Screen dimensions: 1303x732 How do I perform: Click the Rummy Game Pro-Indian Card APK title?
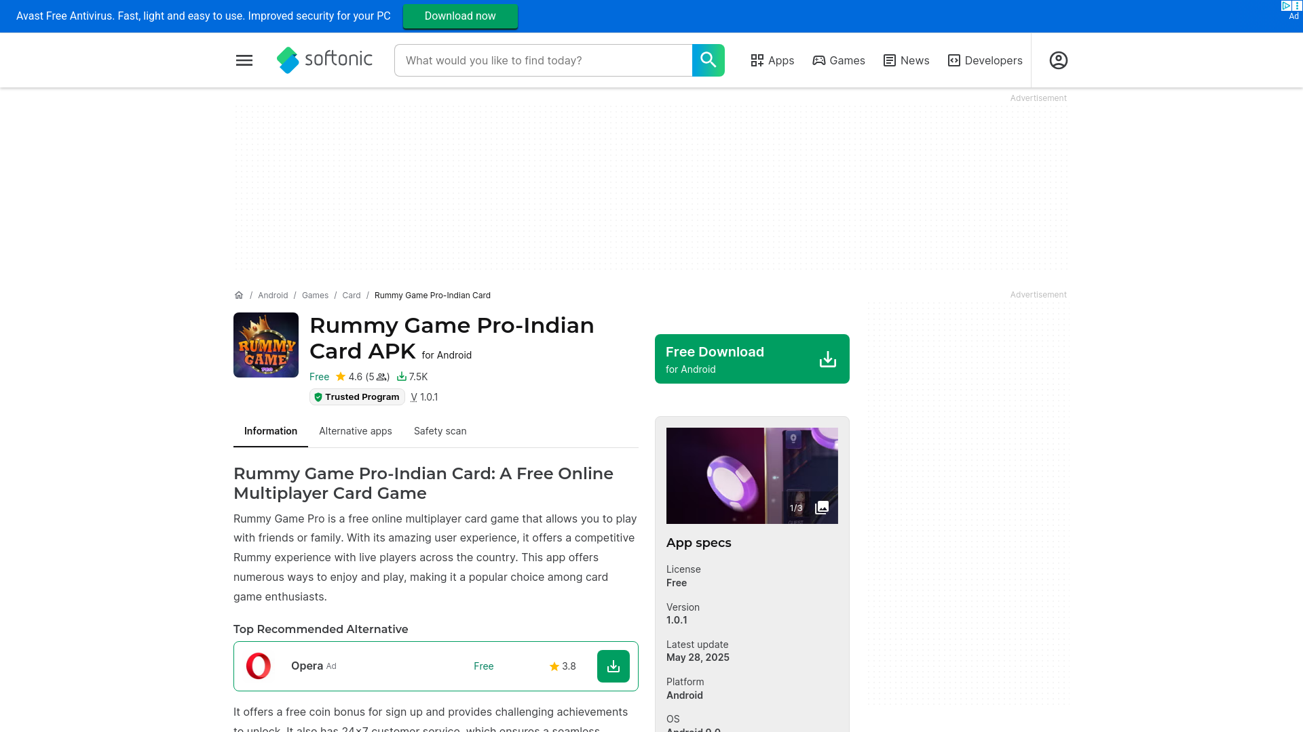[451, 338]
